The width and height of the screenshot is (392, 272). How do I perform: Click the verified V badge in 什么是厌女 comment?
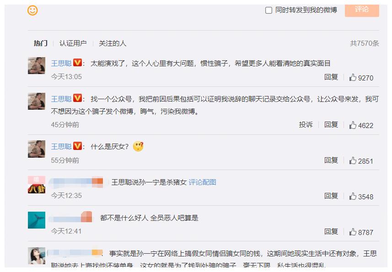click(77, 146)
